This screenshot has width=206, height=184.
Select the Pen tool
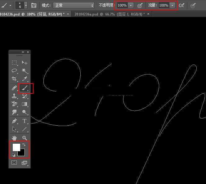14,121
